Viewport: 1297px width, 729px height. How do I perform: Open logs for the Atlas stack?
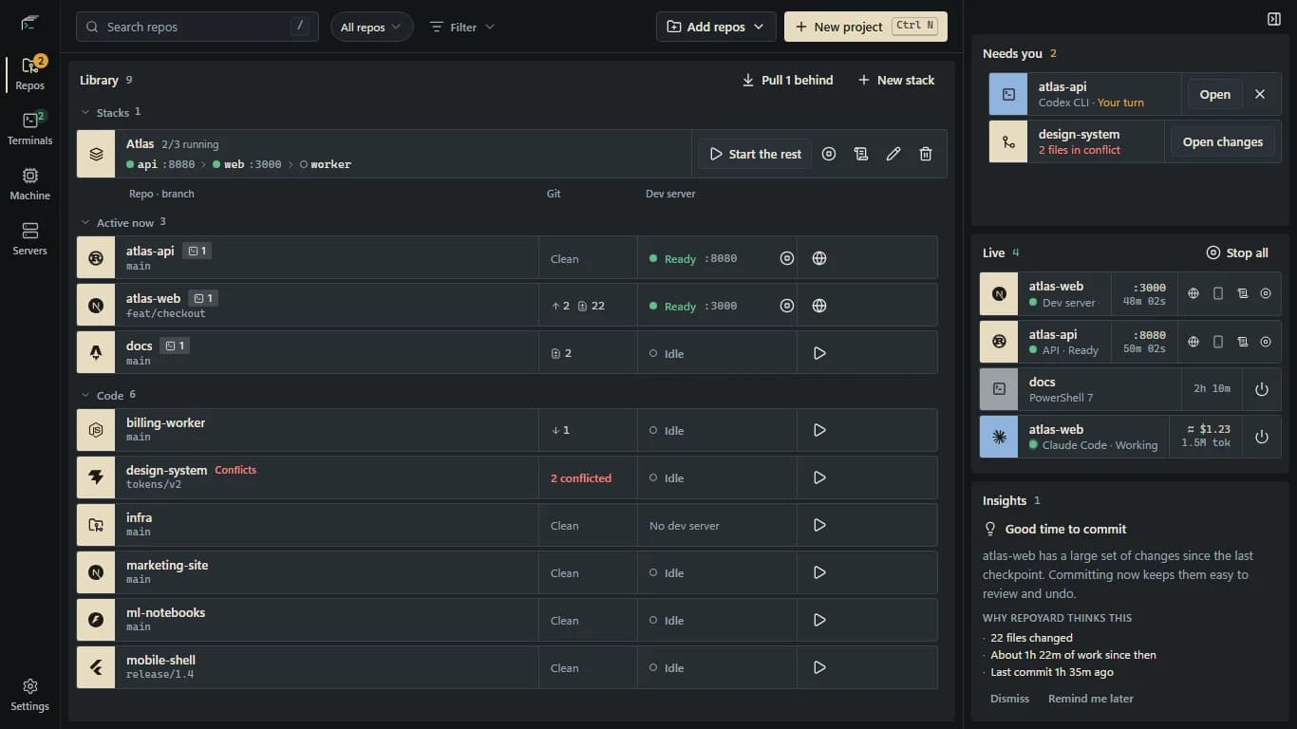[861, 154]
